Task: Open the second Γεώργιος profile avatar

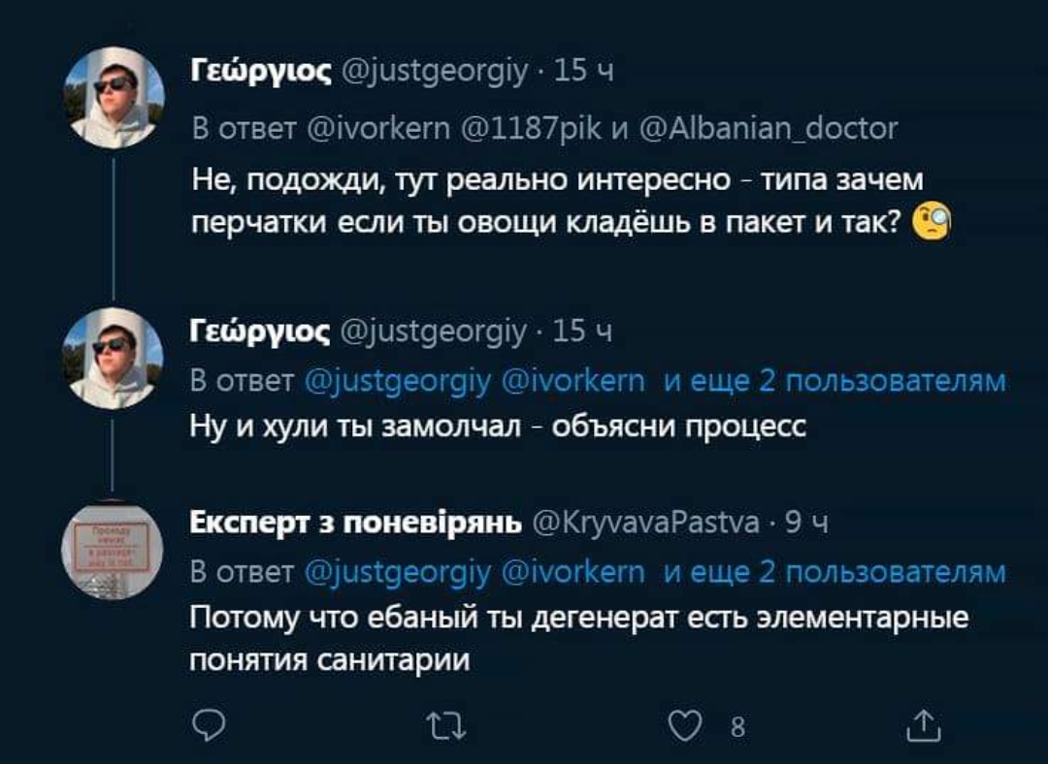Action: 116,358
